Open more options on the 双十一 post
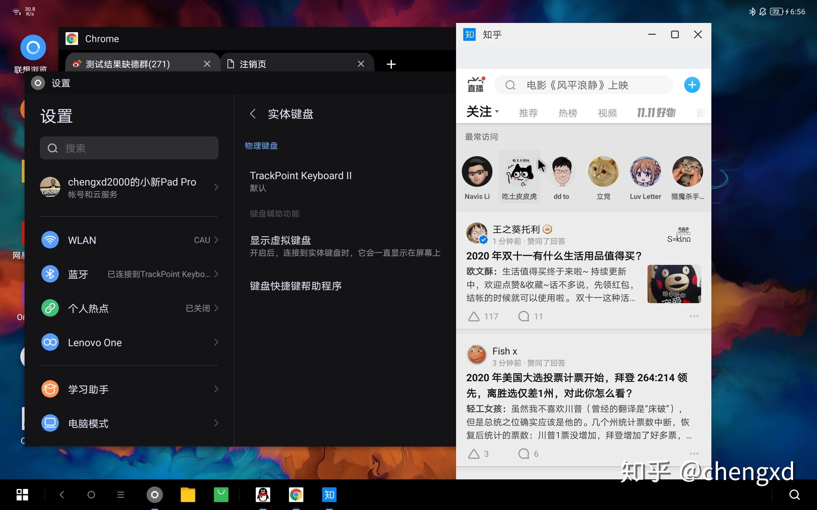Image resolution: width=817 pixels, height=510 pixels. [694, 316]
